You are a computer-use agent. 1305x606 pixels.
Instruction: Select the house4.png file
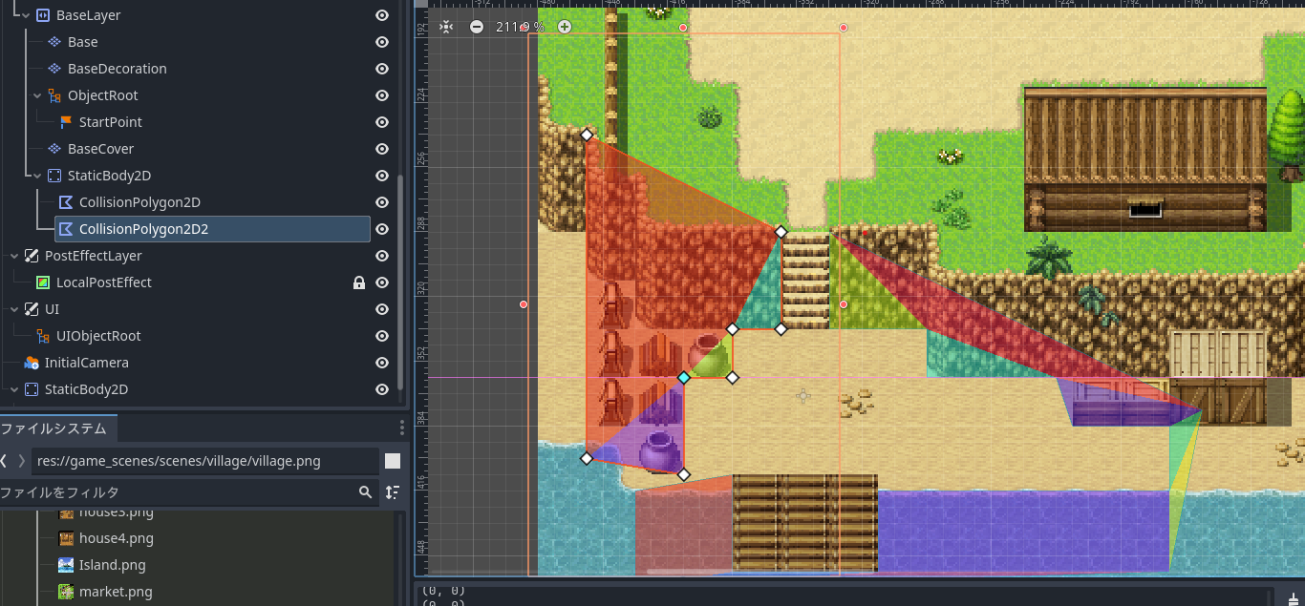pos(117,538)
